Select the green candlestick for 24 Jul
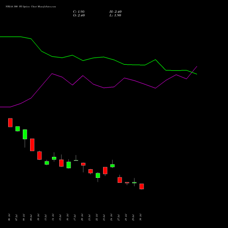 click(x=113, y=166)
